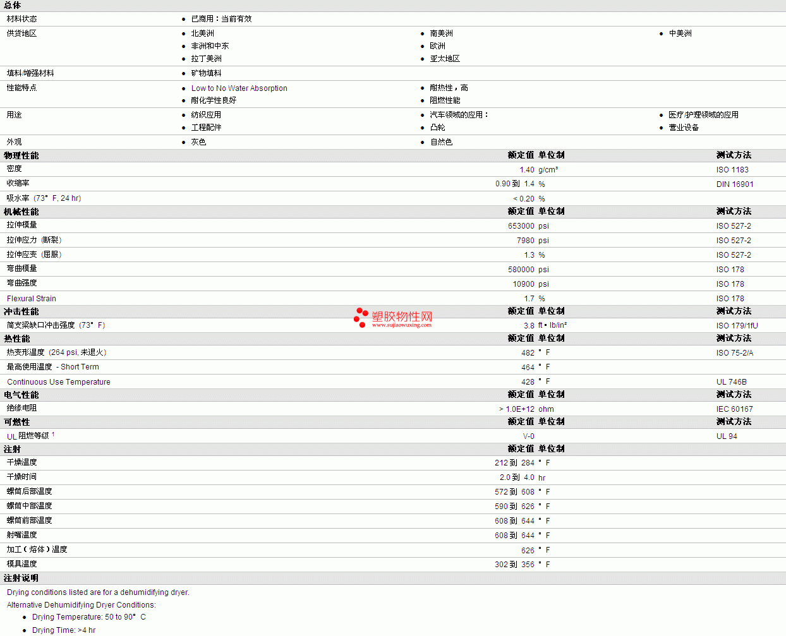Screen dimensions: 786x636
Task: Select the 凸轮 use entry
Action: (x=437, y=128)
